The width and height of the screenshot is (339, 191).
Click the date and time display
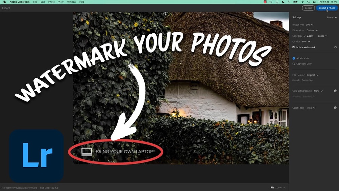click(327, 2)
